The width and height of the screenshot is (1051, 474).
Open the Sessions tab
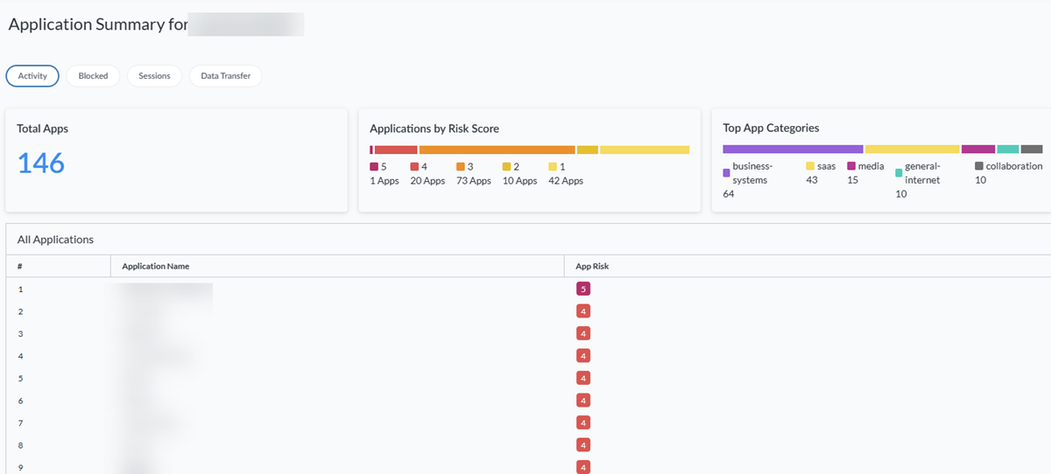(154, 76)
